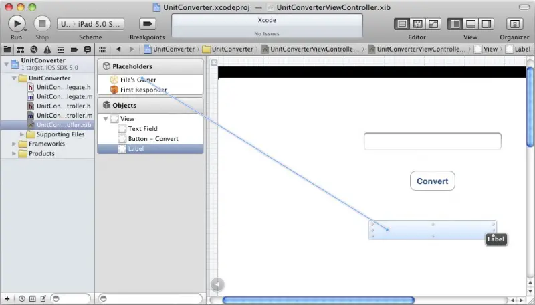The width and height of the screenshot is (535, 305).
Task: Show the Issue navigator warning icon
Action: pos(45,49)
